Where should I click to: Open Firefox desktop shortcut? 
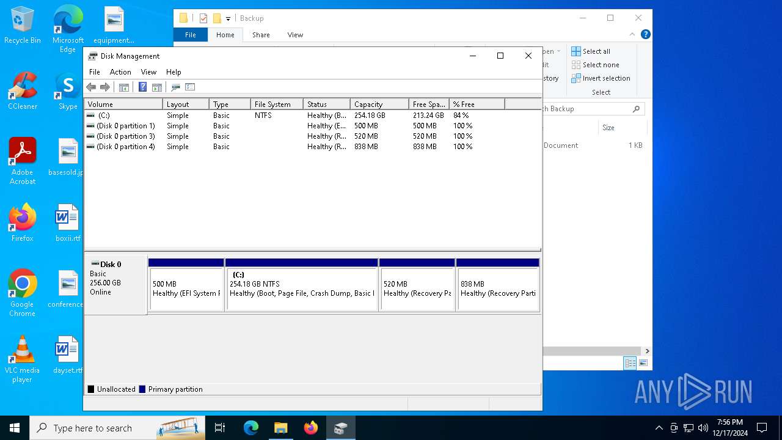click(x=23, y=222)
